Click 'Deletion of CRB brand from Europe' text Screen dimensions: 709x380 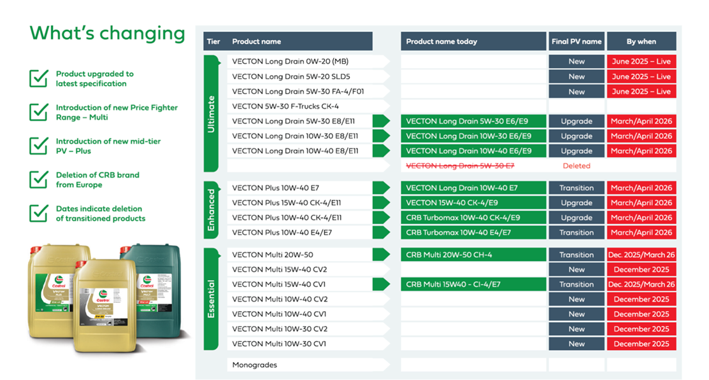click(97, 180)
